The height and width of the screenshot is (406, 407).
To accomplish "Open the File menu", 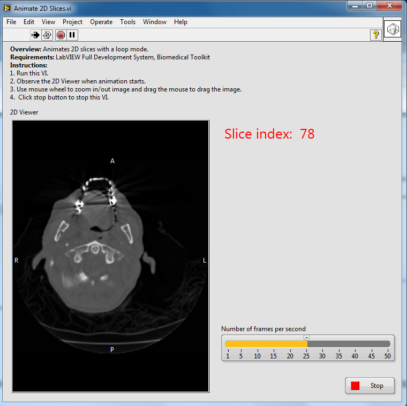I will (11, 22).
